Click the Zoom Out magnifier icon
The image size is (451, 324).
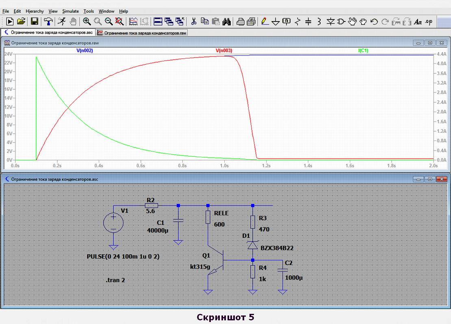(x=109, y=21)
